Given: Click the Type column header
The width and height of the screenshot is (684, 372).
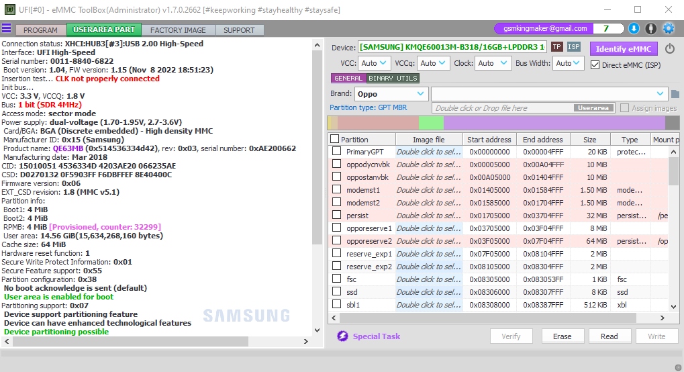Looking at the screenshot, I should coord(630,139).
